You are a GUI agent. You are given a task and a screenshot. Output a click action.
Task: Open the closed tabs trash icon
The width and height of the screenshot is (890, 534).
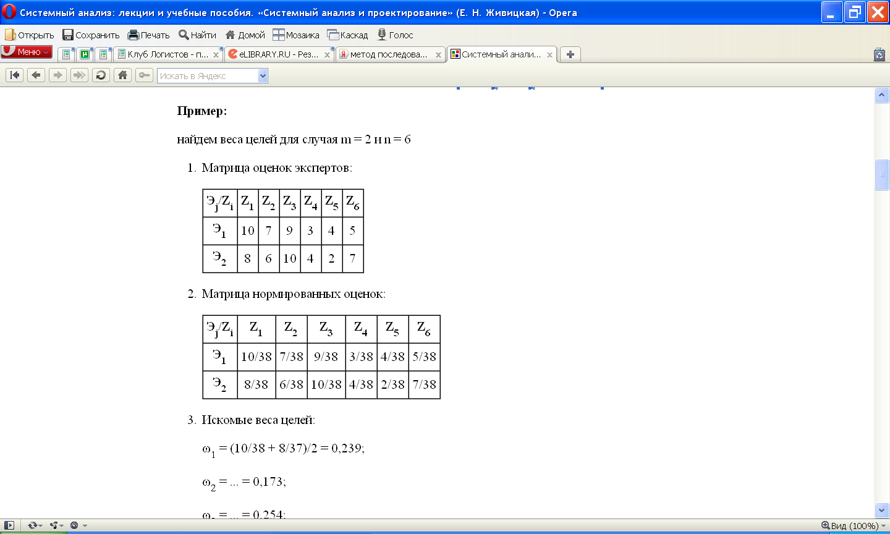[879, 54]
